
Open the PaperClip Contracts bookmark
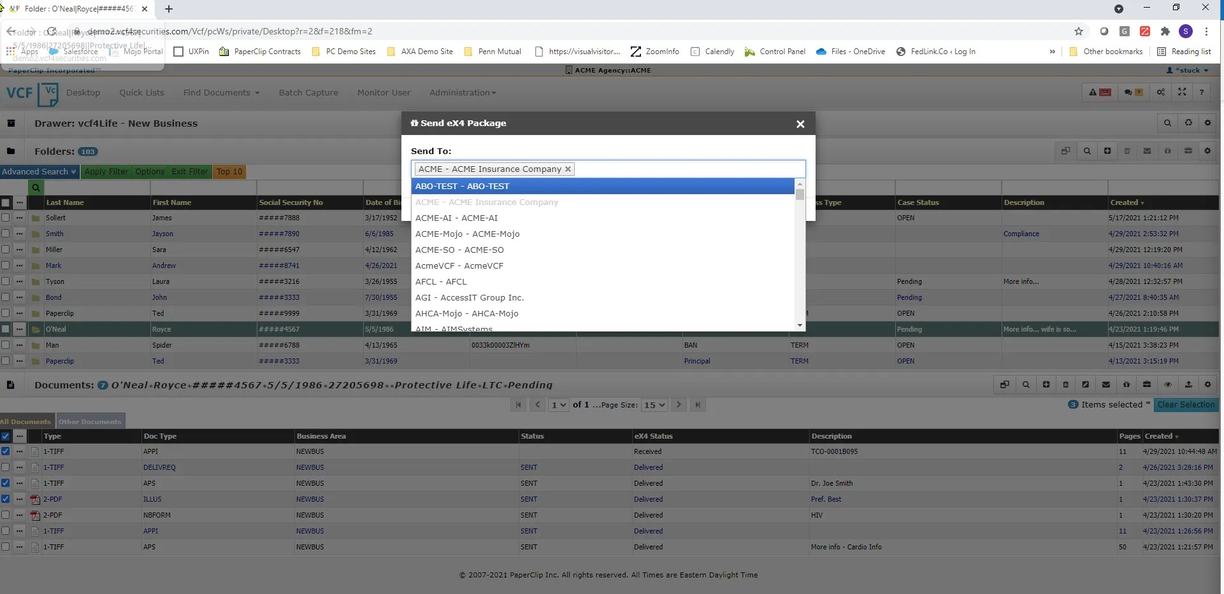(266, 52)
